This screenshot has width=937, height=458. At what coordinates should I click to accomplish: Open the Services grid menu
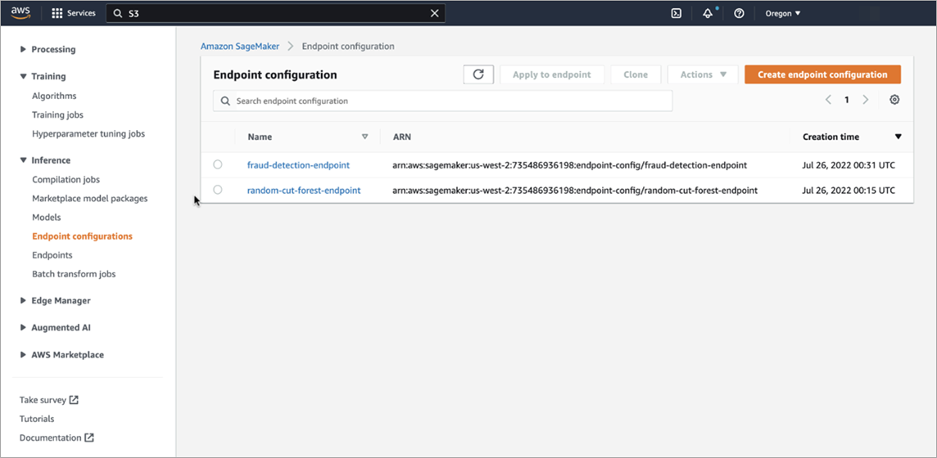[74, 13]
